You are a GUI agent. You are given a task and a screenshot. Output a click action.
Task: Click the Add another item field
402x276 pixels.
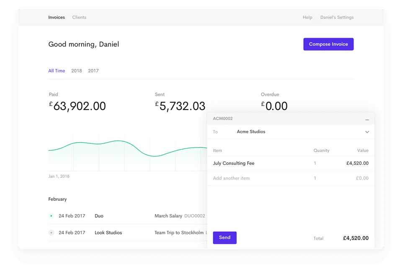click(x=231, y=178)
